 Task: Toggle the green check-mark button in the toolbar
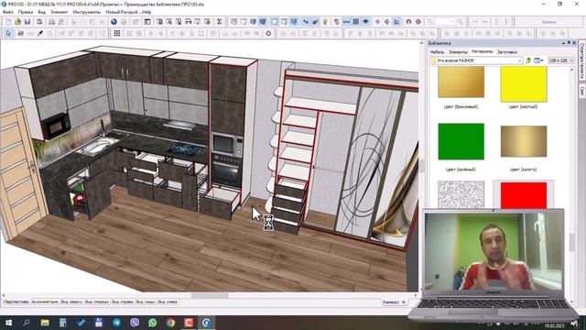(x=315, y=22)
